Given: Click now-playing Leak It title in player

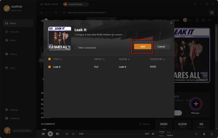Looking at the screenshot, I should (x=170, y=135).
